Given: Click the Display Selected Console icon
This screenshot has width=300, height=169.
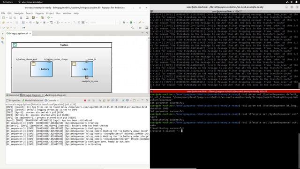Looking at the screenshot, I should click(127, 100).
